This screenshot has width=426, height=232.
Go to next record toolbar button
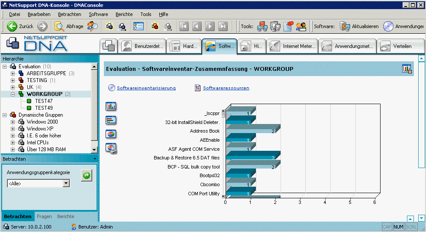(210, 26)
